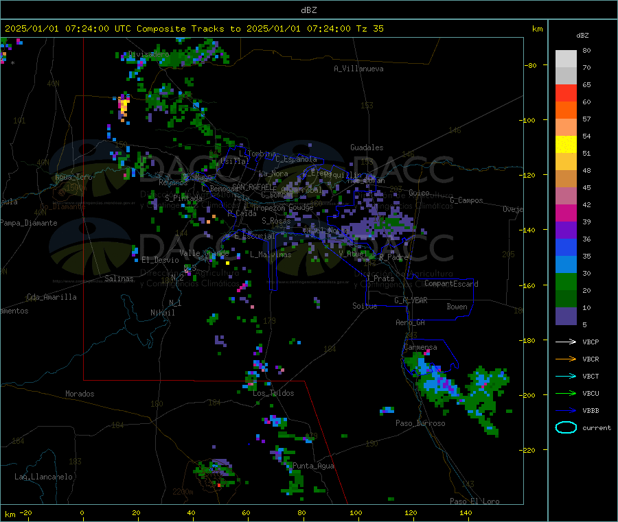Click the Cda_Amarilla map label
The width and height of the screenshot is (618, 522).
51,297
